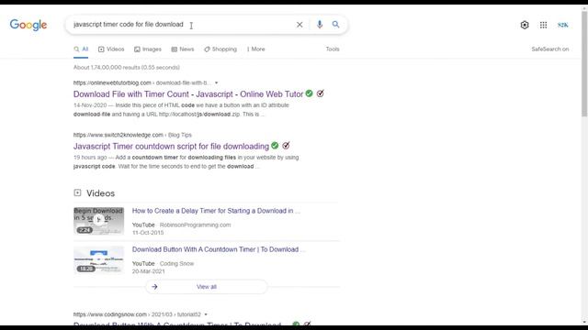Click the vertical page scrollbar
Viewport: 588px width, 330px height.
tap(584, 63)
